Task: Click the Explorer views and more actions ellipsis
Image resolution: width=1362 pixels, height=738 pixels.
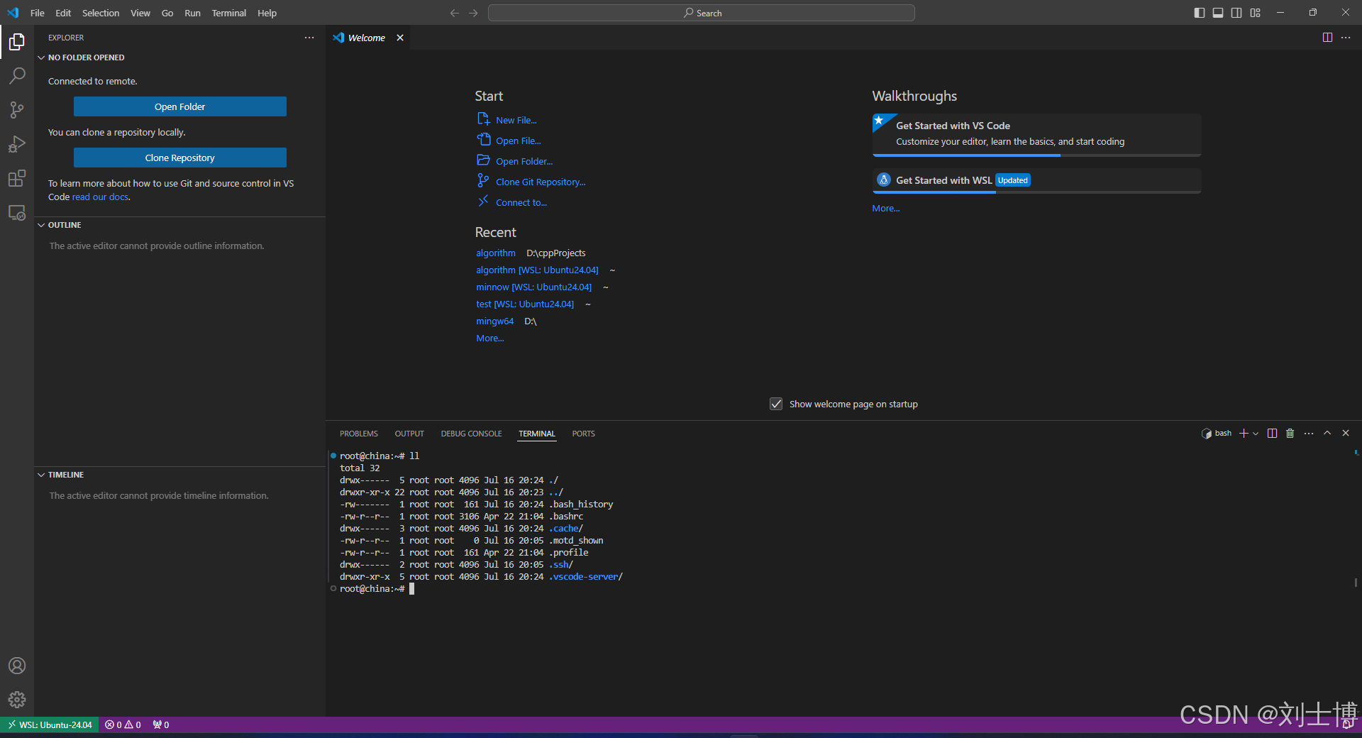Action: pyautogui.click(x=309, y=38)
